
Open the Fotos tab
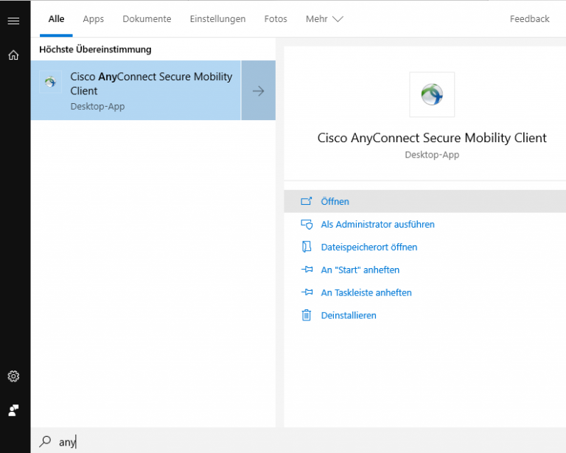point(276,18)
